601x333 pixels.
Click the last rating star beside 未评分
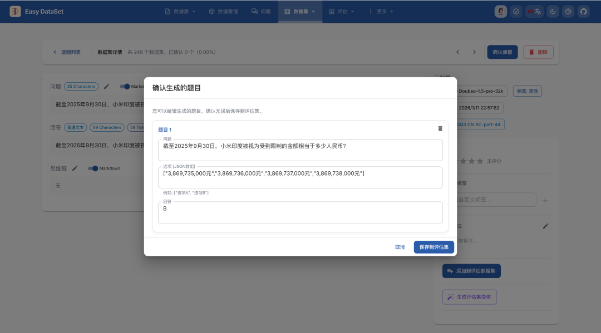(480, 161)
